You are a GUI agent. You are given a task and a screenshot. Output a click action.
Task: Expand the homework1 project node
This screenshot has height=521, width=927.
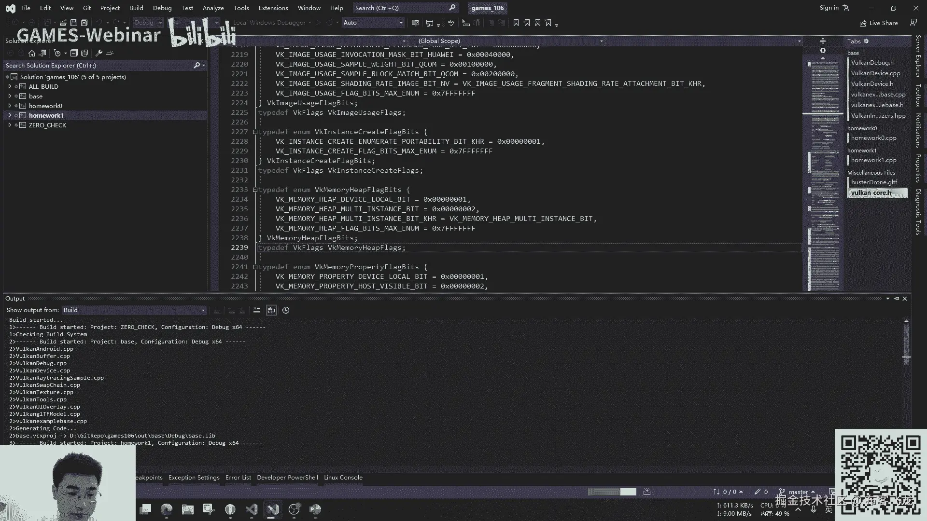coord(10,115)
